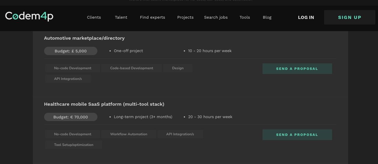378x164 pixels.
Task: Open Healthcare mobile SaaS platform project title
Action: click(x=104, y=104)
